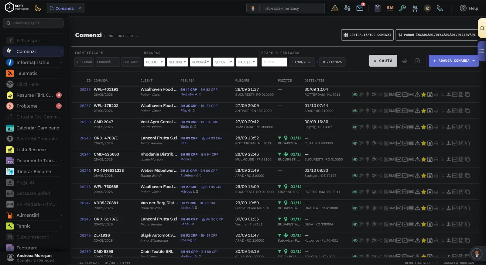Click the SMS icon for order 26237

[x=392, y=111]
